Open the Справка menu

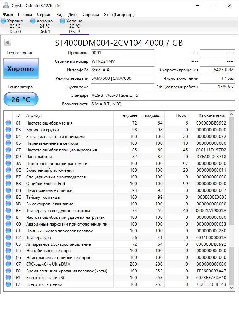click(x=91, y=15)
